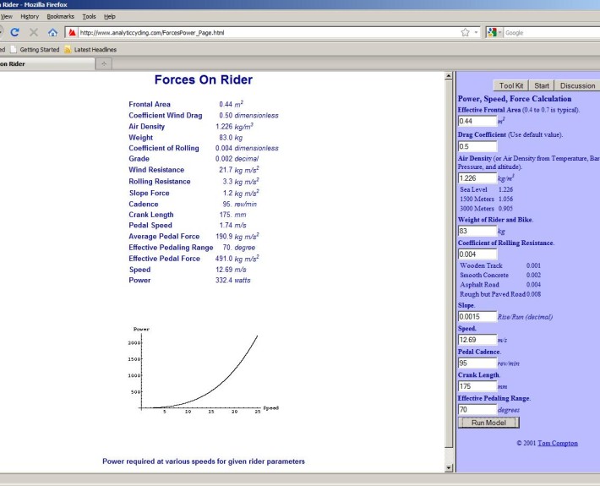Click the Crank Length input field
600x486 pixels.
(477, 386)
